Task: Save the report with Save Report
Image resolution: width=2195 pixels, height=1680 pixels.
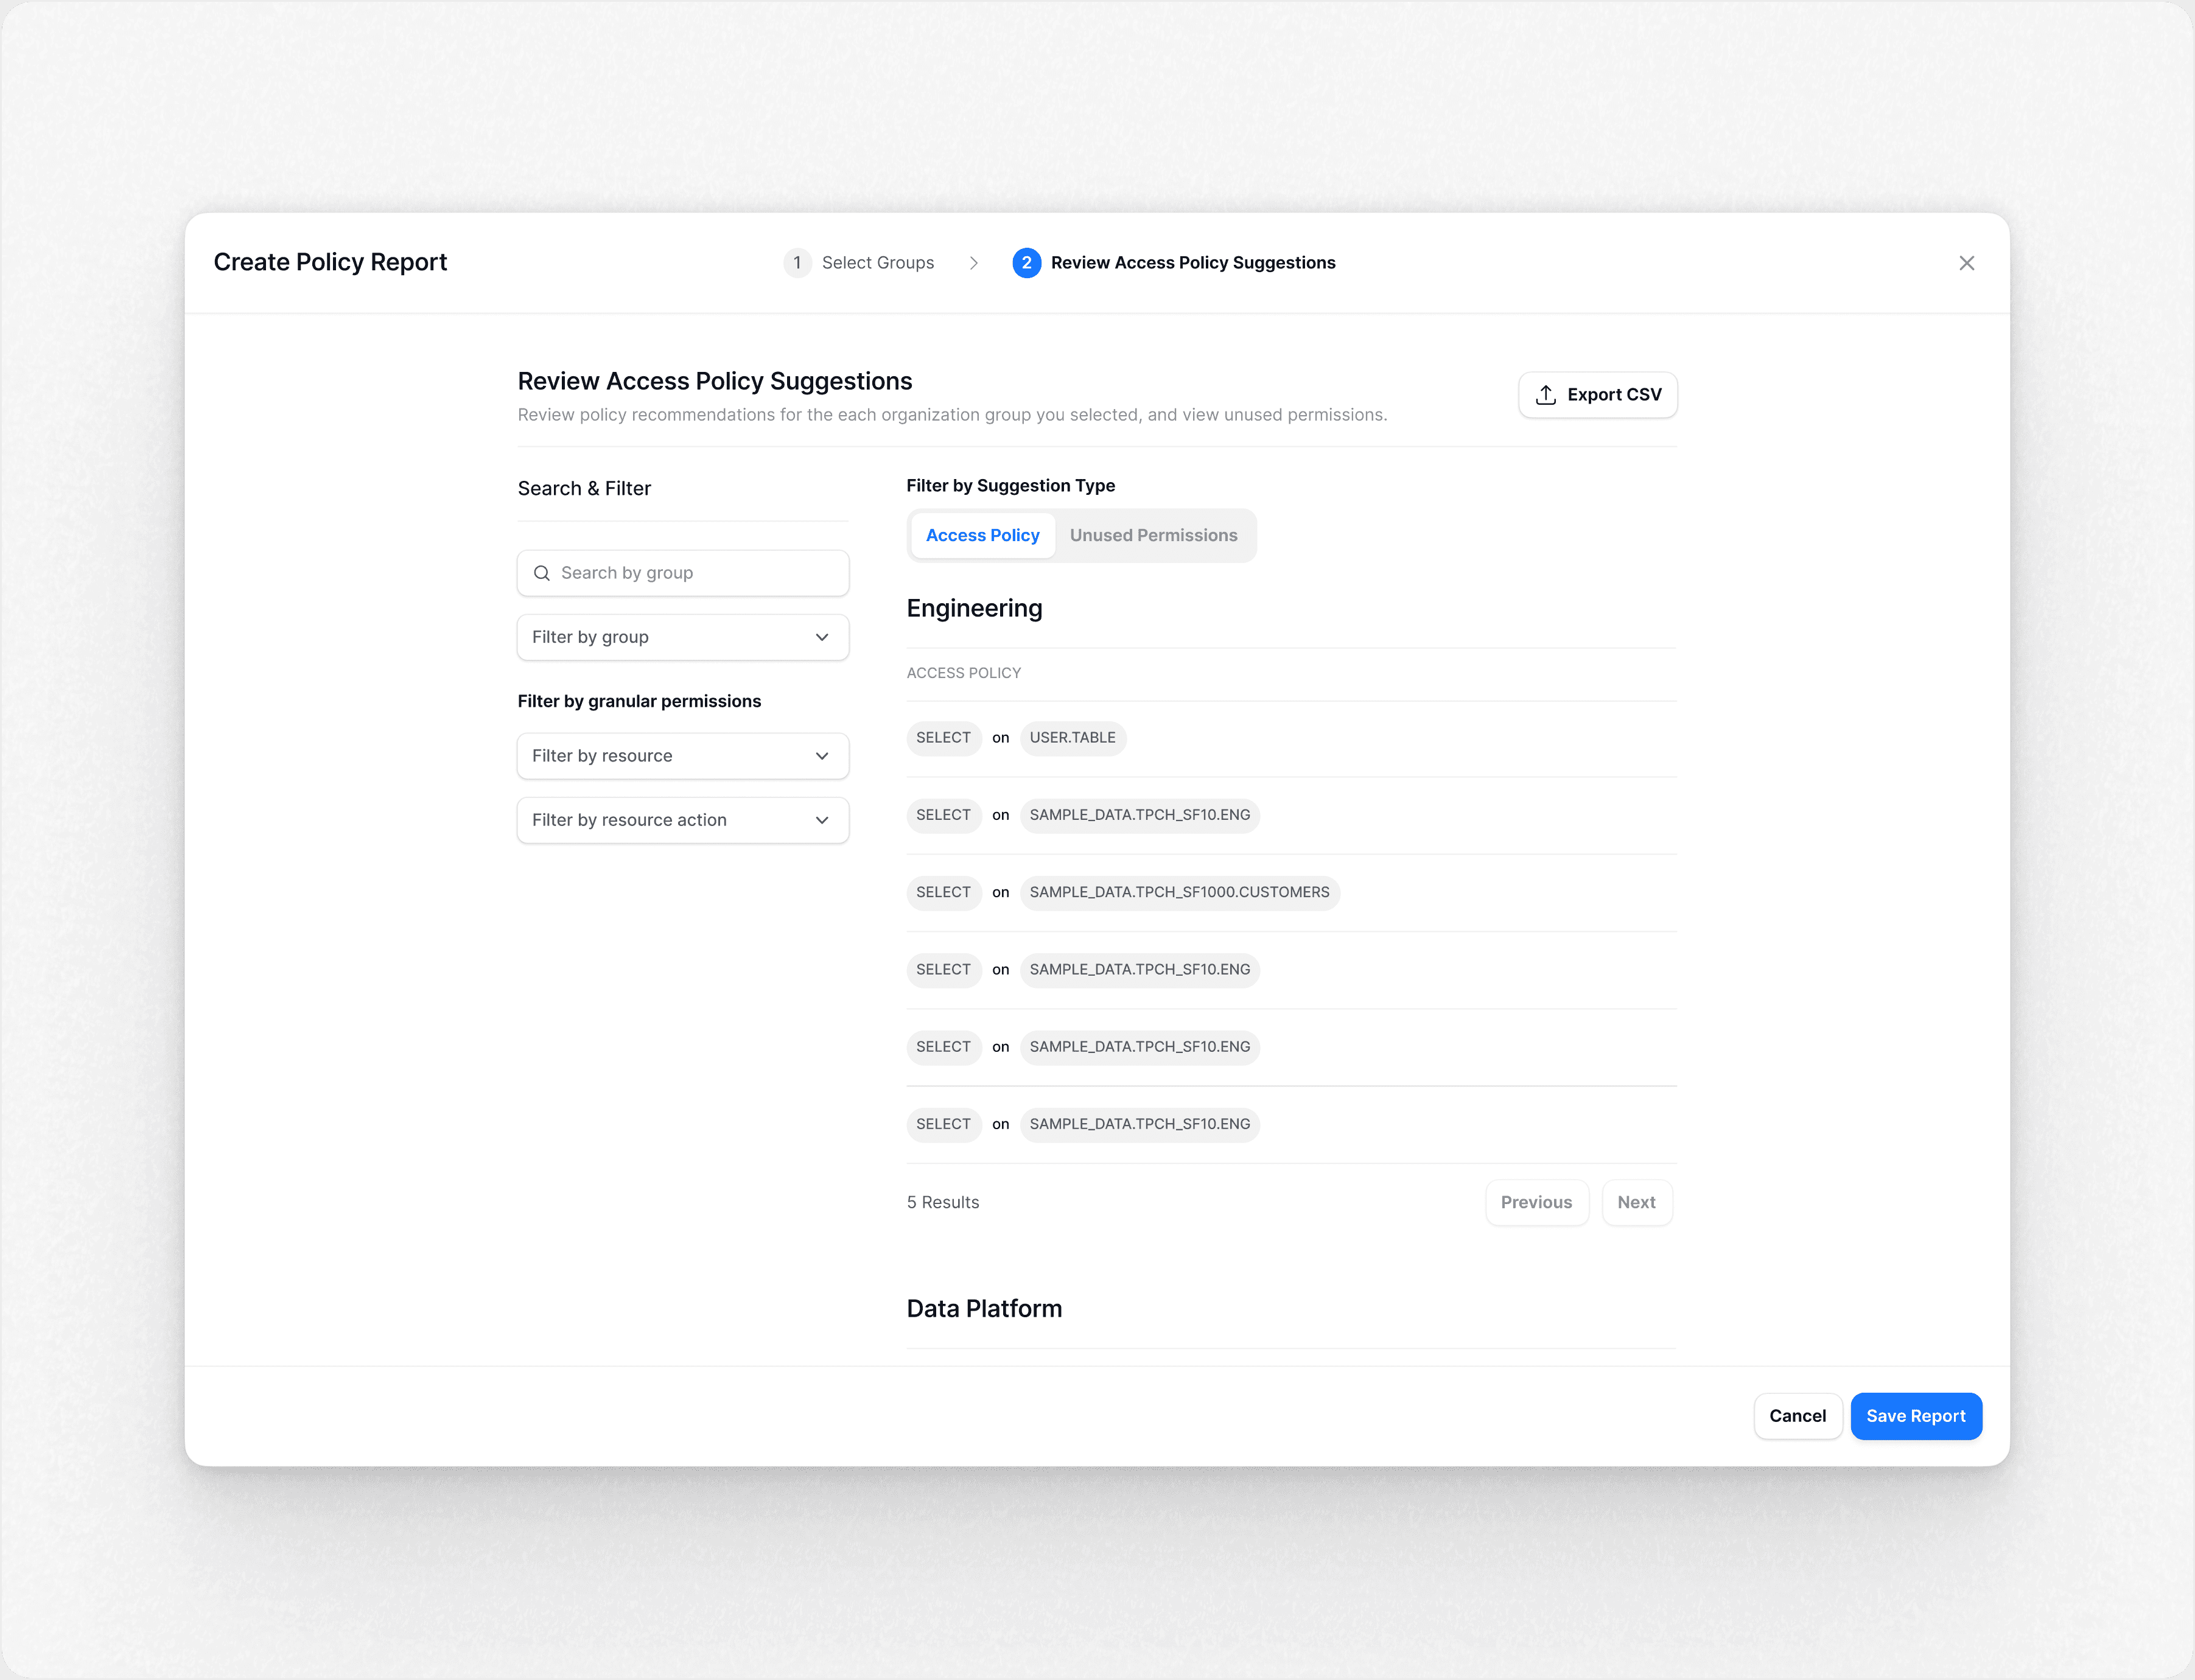Action: [1916, 1416]
